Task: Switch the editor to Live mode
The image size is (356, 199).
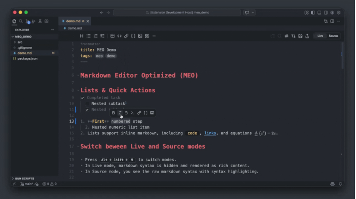Action: (320, 36)
